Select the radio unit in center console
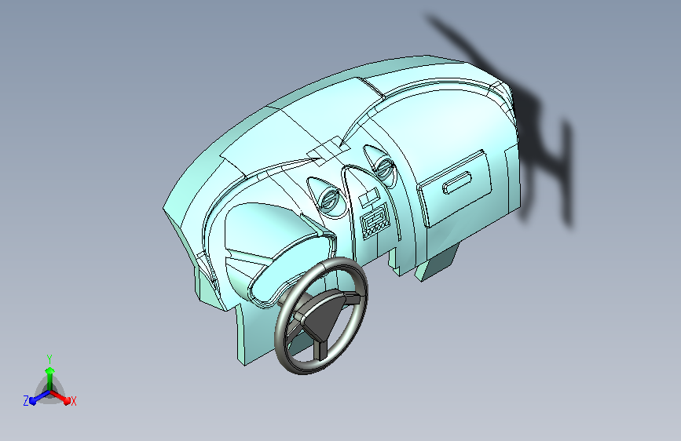This screenshot has height=441, width=681. (x=375, y=221)
